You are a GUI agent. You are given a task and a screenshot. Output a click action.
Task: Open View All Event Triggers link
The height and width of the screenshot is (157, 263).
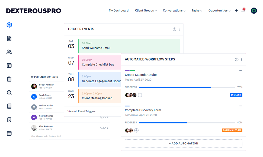(81, 111)
